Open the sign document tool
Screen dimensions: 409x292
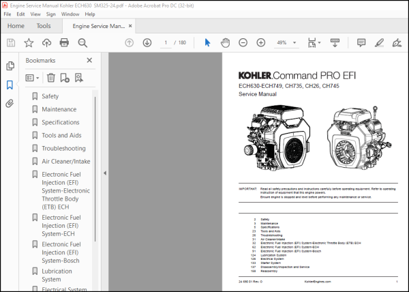[x=397, y=42]
